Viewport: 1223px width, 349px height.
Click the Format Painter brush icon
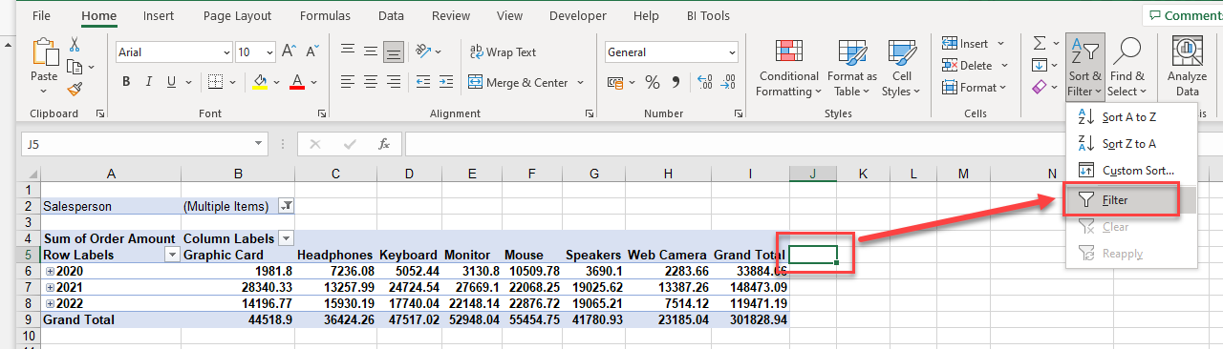pos(75,88)
